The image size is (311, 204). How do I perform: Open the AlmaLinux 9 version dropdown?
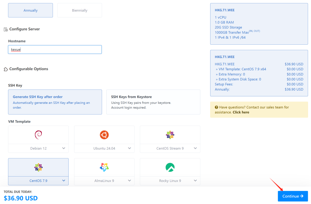(129, 181)
